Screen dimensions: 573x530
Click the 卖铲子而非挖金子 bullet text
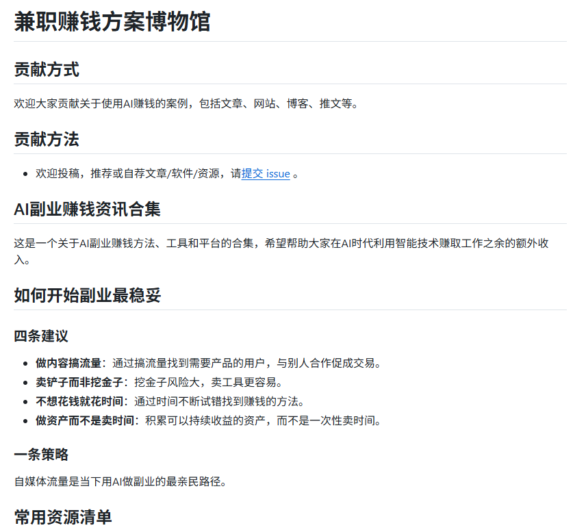coord(79,382)
